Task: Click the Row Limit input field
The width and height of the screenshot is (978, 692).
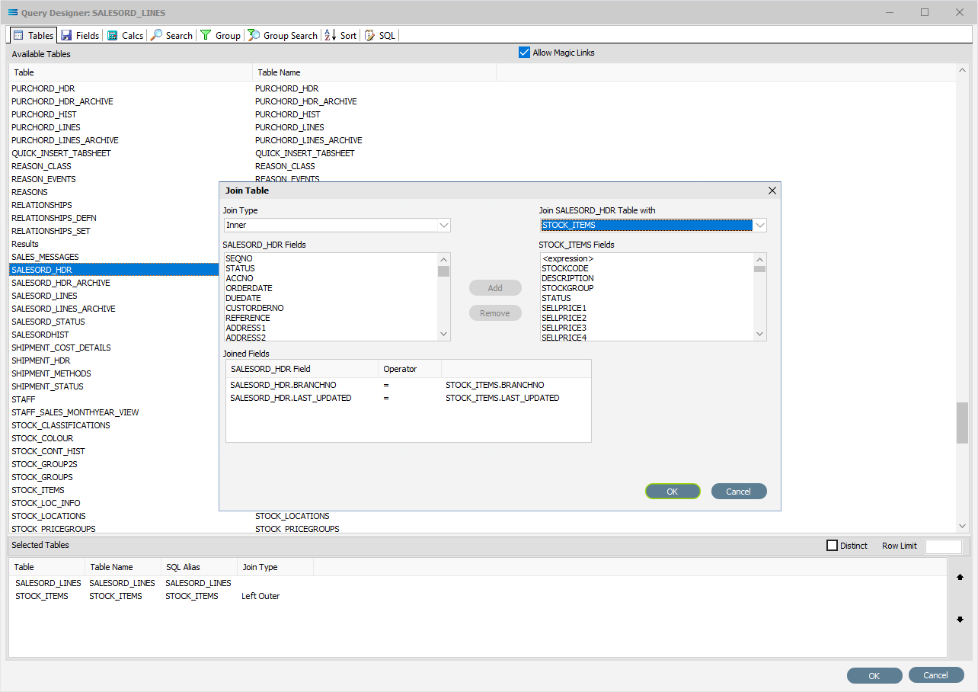Action: click(944, 546)
